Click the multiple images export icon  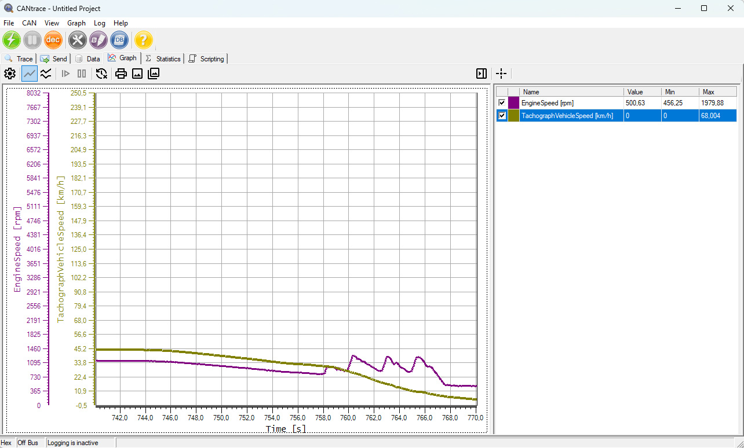point(154,74)
